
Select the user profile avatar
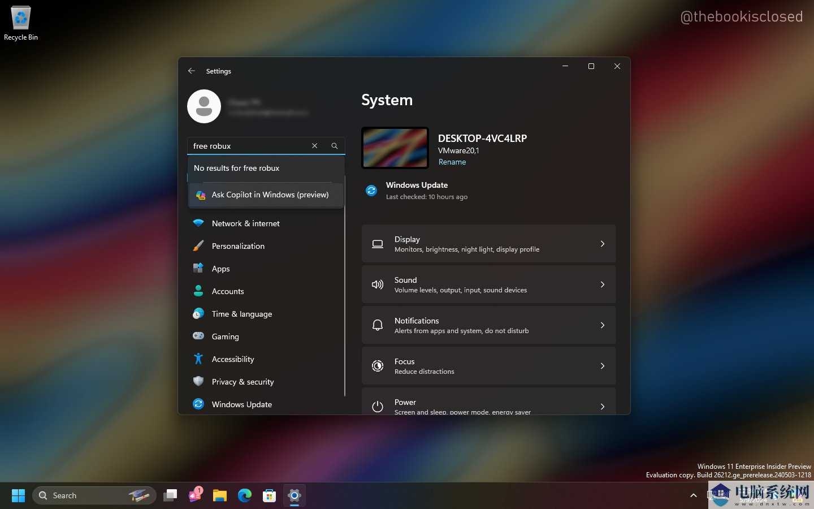(204, 106)
